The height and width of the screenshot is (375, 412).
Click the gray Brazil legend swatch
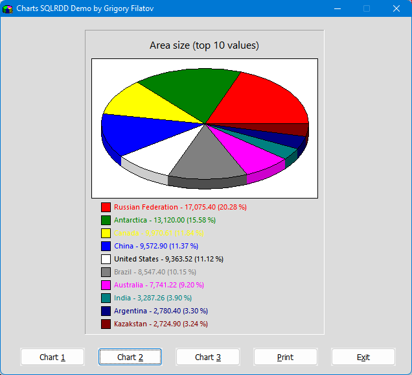click(x=106, y=272)
